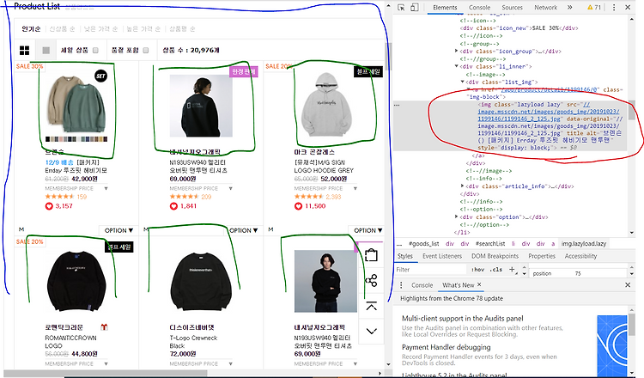
Task: Click the heart icon beside 3,157 likes
Action: click(49, 206)
